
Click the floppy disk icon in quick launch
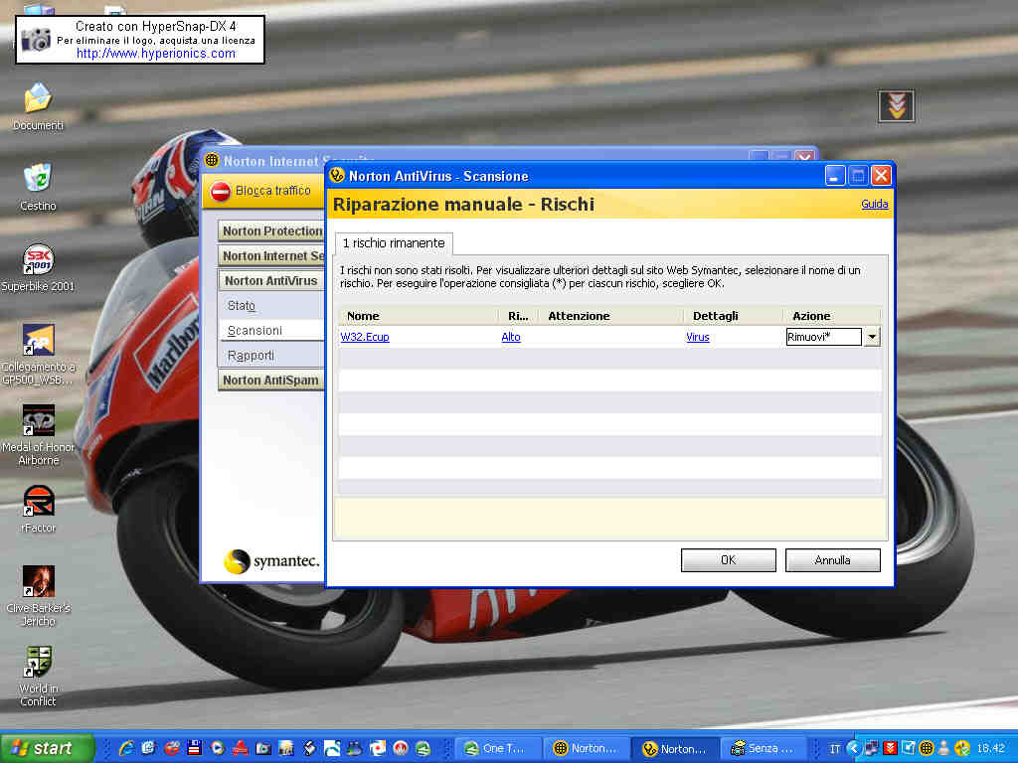tap(194, 748)
